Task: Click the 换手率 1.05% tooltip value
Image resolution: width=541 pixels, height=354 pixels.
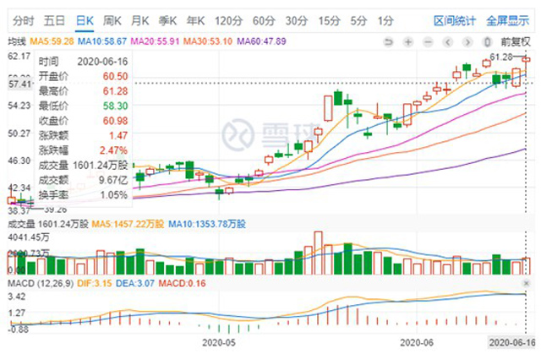Action: [114, 195]
